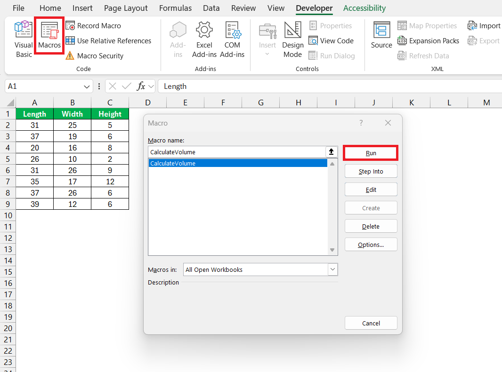Cancel the Macro dialog
The image size is (502, 372).
371,324
